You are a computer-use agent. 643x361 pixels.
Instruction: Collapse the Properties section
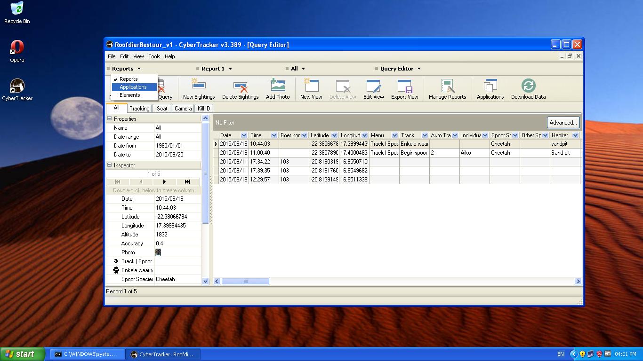(110, 119)
